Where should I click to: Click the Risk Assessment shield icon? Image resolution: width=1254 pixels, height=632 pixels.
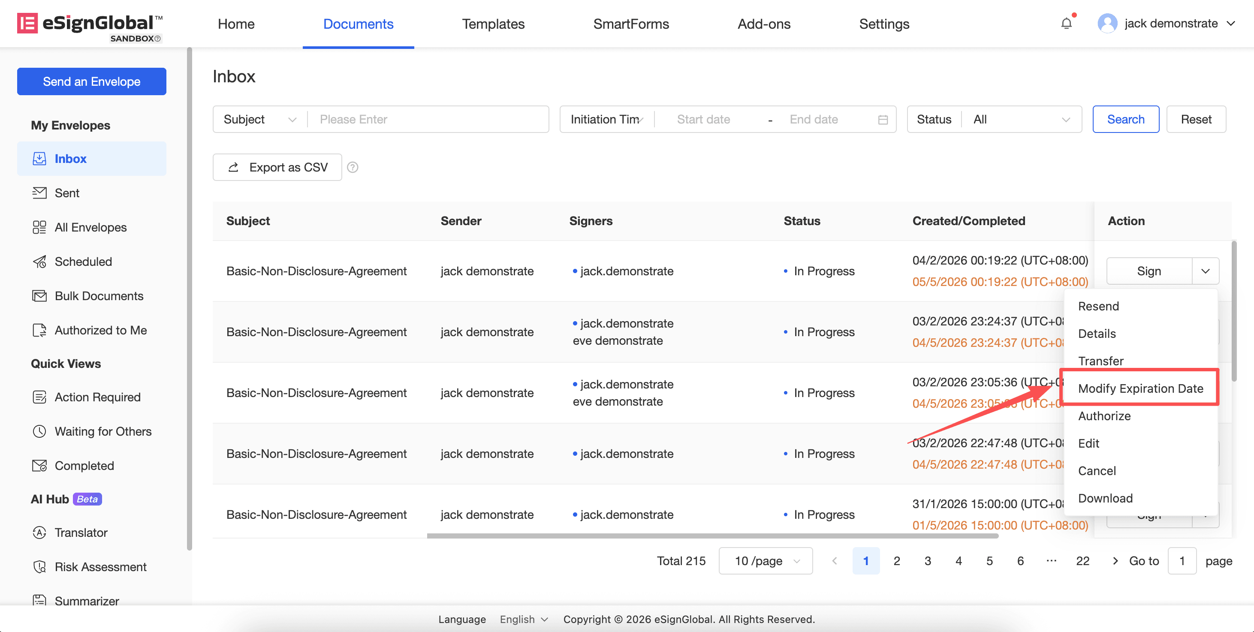(x=39, y=567)
